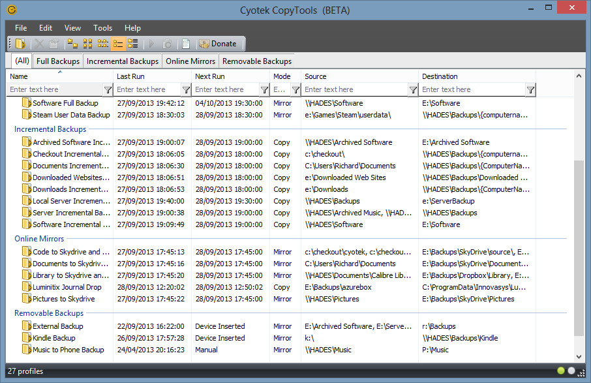Click the Downloads Incremental profile icon
The image size is (591, 383).
tap(26, 189)
